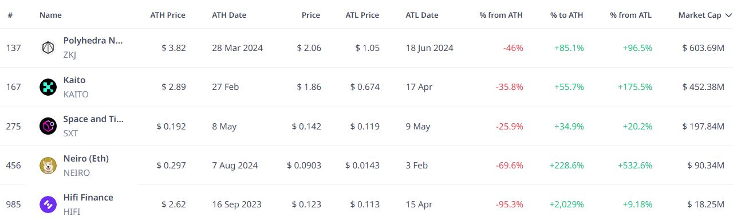Sort by the # rank column
Image resolution: width=737 pixels, height=224 pixels.
tap(10, 15)
